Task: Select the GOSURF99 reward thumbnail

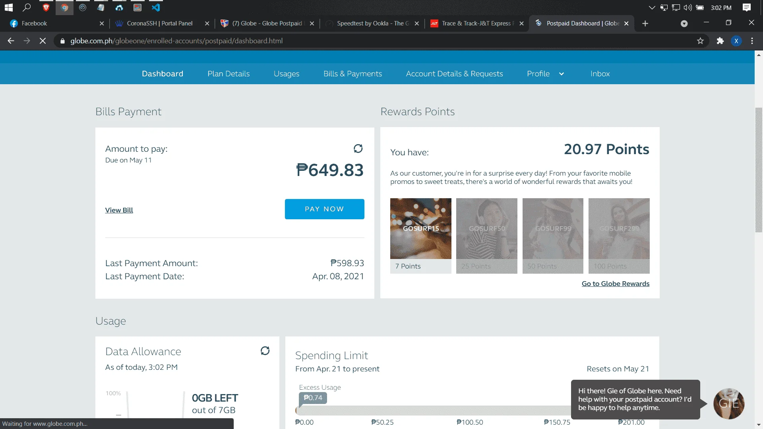Action: click(x=553, y=236)
